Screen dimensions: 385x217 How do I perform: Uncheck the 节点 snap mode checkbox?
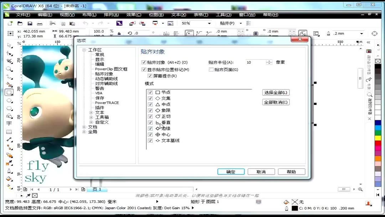click(x=150, y=92)
